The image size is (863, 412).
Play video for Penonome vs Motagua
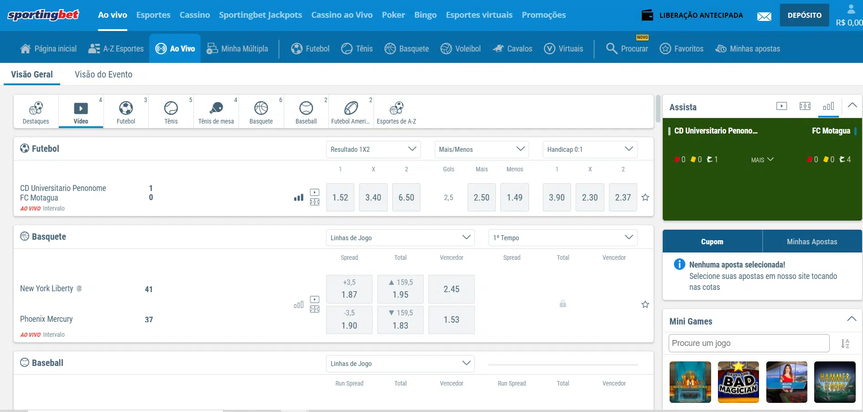tap(315, 192)
